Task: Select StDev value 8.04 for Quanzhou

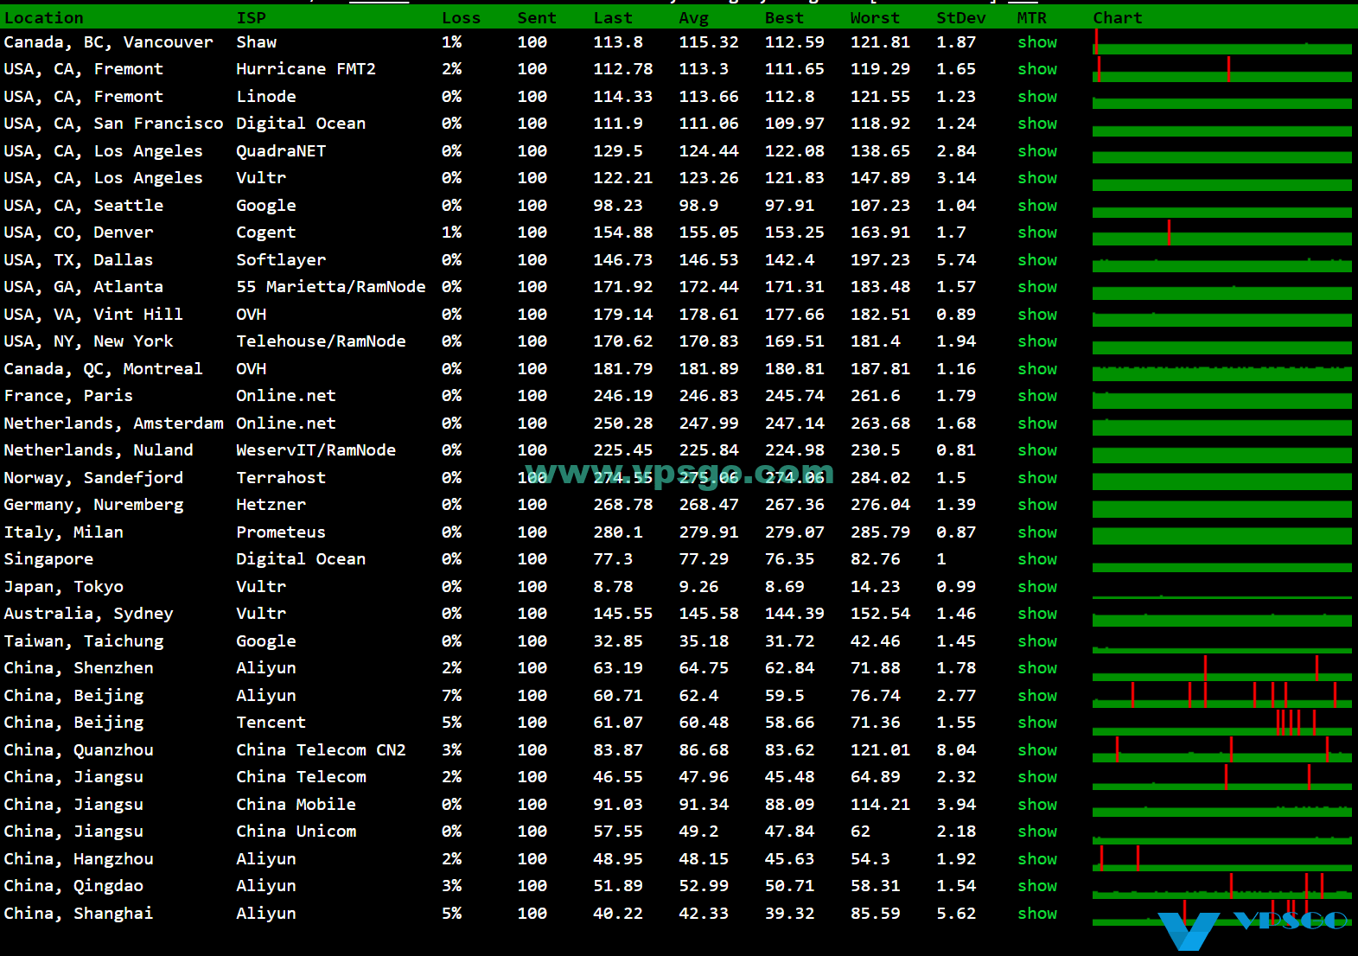Action: 956,749
